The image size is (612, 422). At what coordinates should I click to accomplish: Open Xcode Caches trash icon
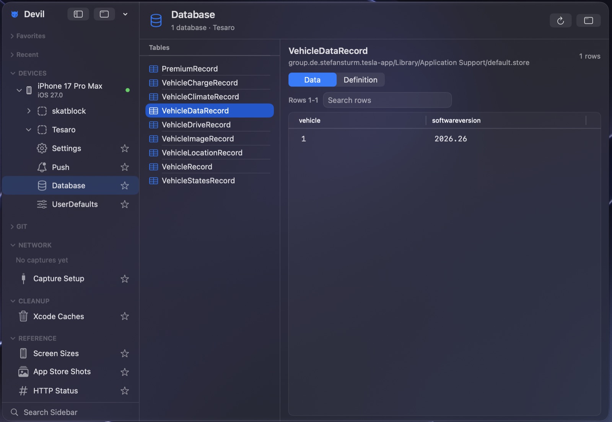click(x=23, y=316)
